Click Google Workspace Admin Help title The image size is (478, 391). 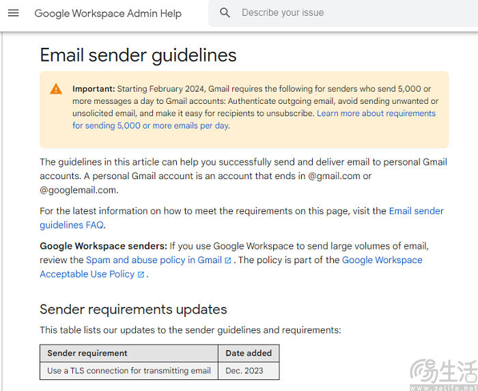click(x=108, y=14)
